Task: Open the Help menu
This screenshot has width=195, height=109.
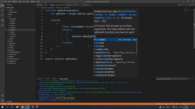Action: point(38,2)
